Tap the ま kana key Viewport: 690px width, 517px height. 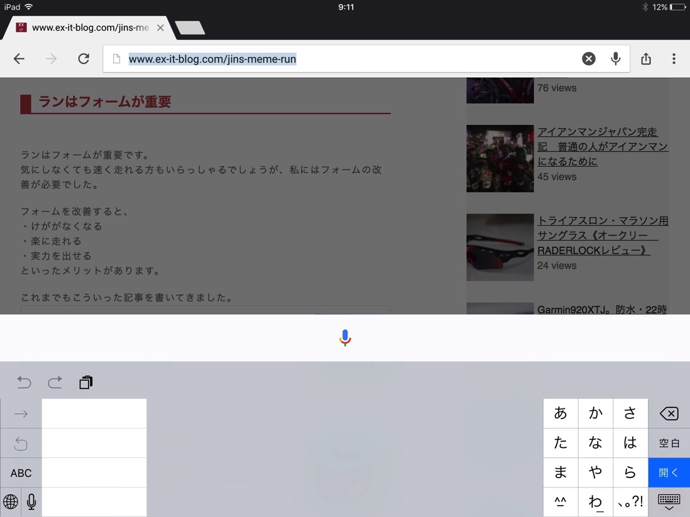560,472
